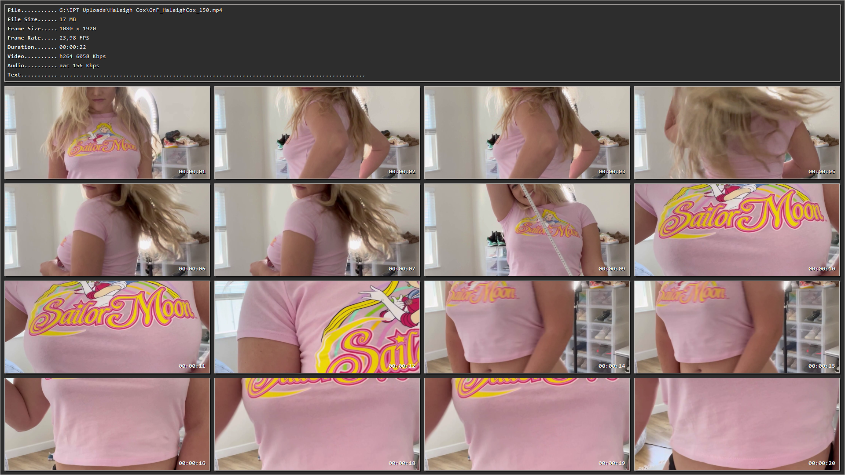This screenshot has height=475, width=845.
Task: Select the thumbnail stamped 00:00:14
Action: tap(527, 327)
